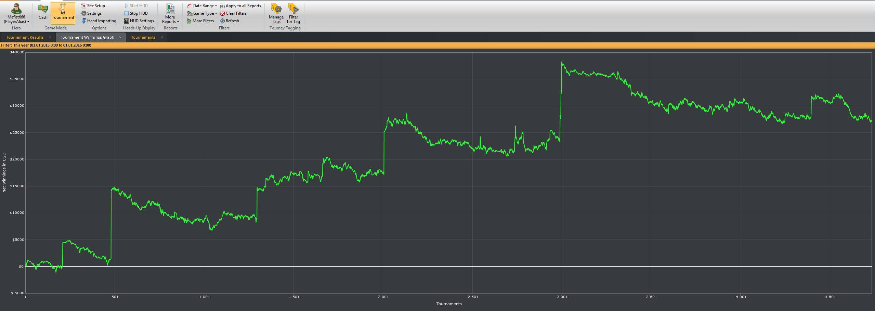Clear all filters
This screenshot has height=311, width=875.
pyautogui.click(x=233, y=13)
